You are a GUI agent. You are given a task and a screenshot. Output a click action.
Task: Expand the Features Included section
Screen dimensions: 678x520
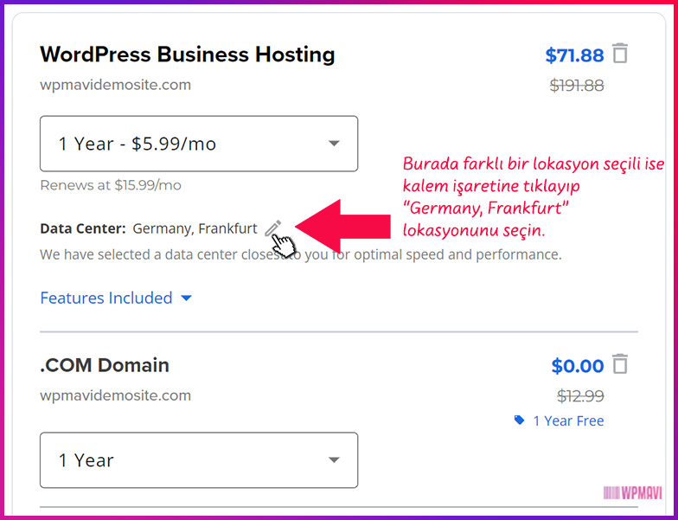point(116,298)
